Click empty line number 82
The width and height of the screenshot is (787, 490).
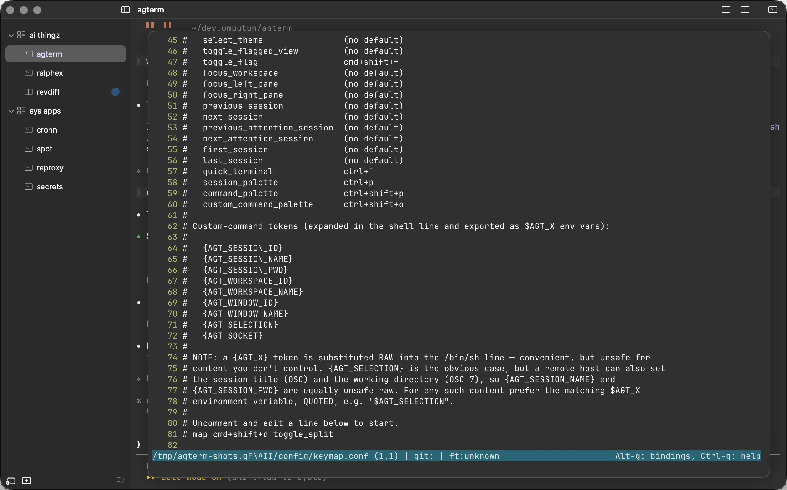coord(172,445)
